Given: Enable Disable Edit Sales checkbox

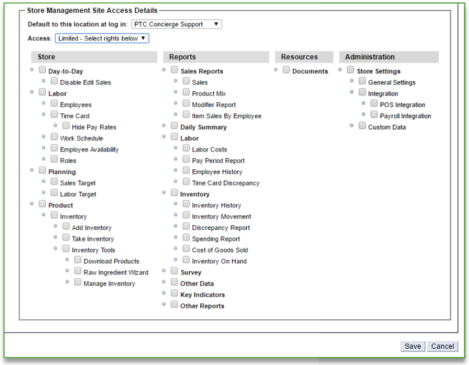Looking at the screenshot, I should tap(54, 82).
